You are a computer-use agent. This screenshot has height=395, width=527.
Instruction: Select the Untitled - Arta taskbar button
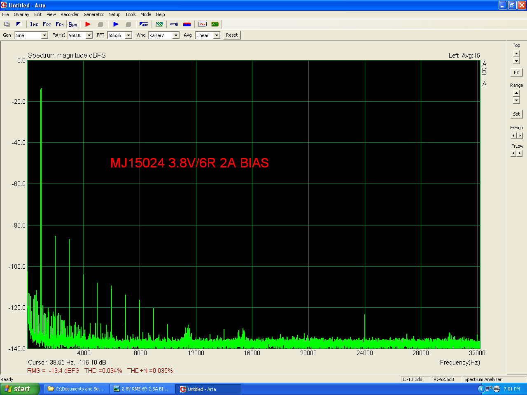(209, 389)
